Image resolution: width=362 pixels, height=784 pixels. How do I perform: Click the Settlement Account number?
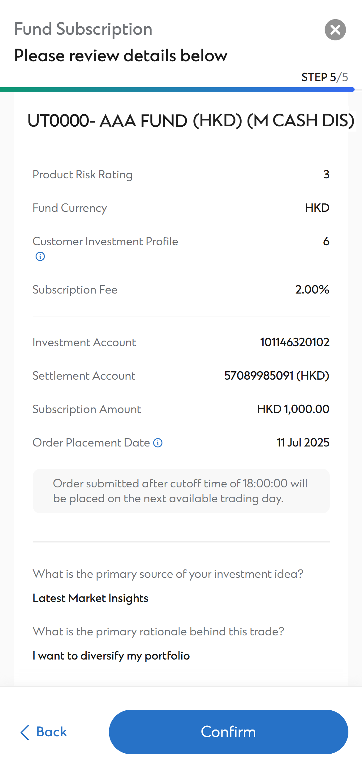(276, 376)
